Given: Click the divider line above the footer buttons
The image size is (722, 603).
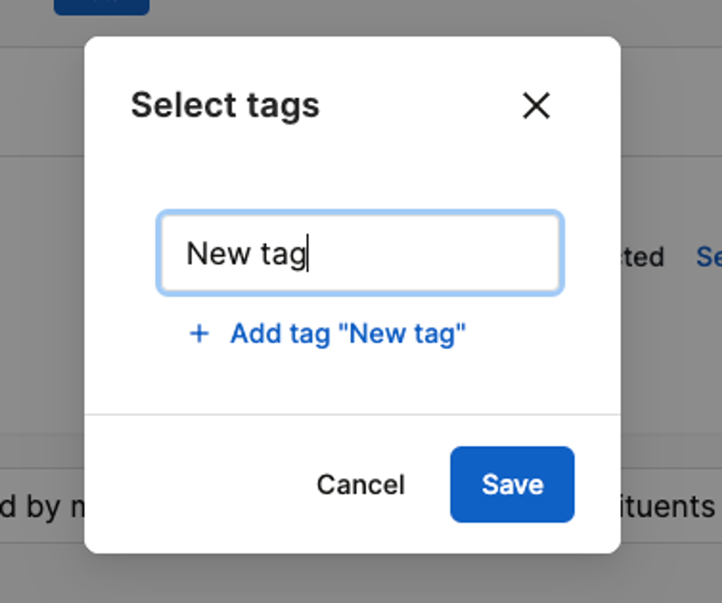Looking at the screenshot, I should click(x=352, y=415).
